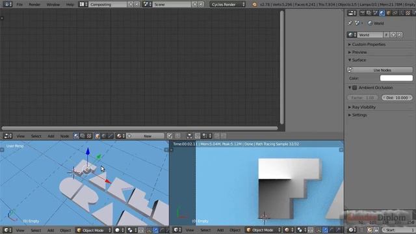416x234 pixels.
Task: Open the Window menu
Action: point(53,5)
